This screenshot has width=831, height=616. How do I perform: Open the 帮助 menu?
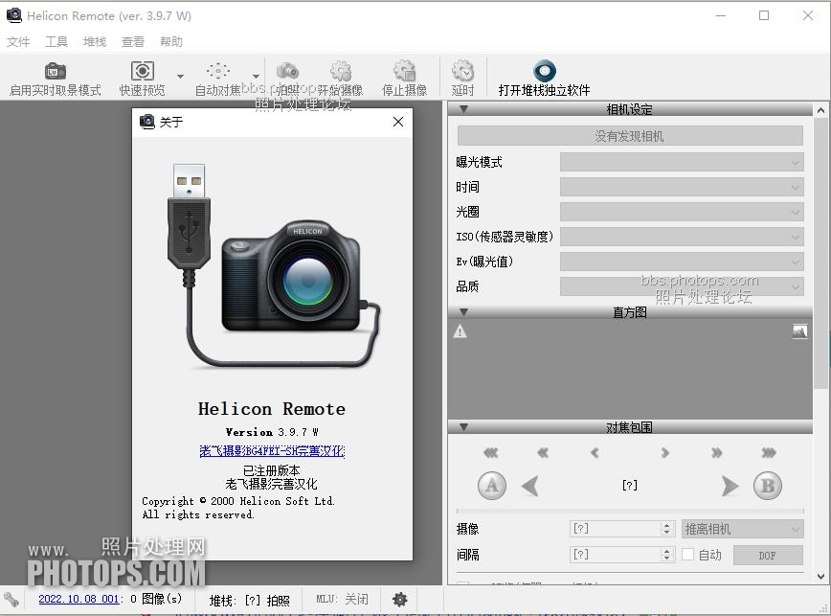(170, 42)
